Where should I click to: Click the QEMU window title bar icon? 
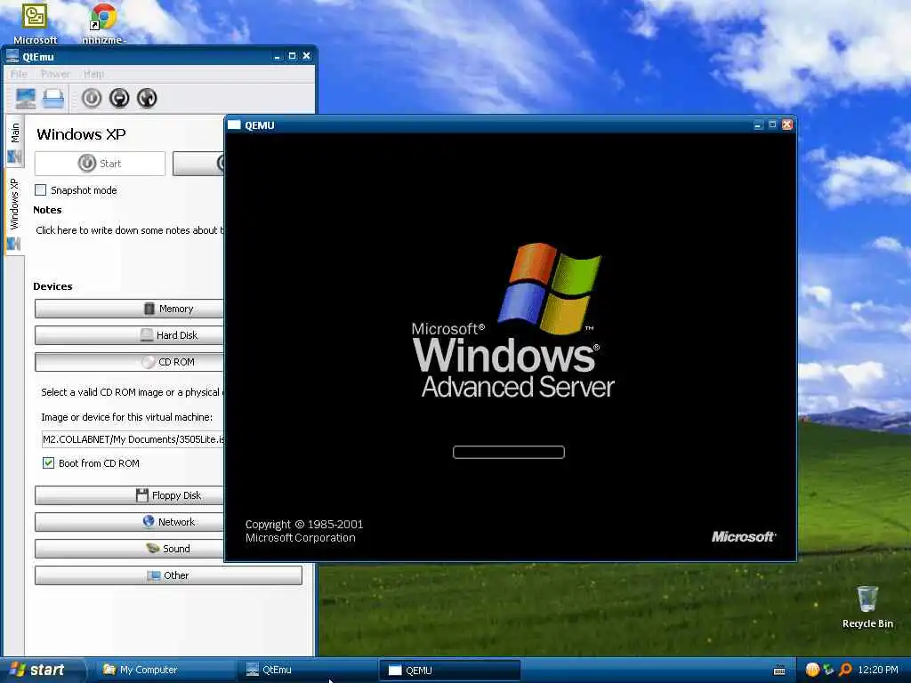tap(234, 125)
